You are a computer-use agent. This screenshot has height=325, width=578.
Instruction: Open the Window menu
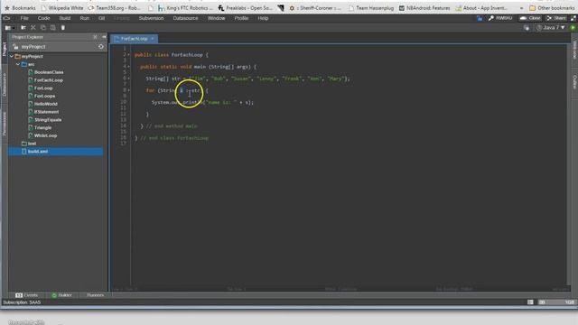coord(216,18)
